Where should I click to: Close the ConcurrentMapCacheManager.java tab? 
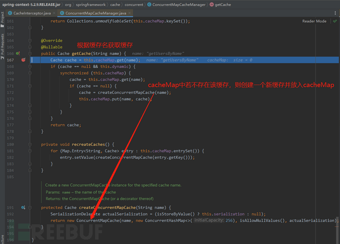tap(130, 13)
